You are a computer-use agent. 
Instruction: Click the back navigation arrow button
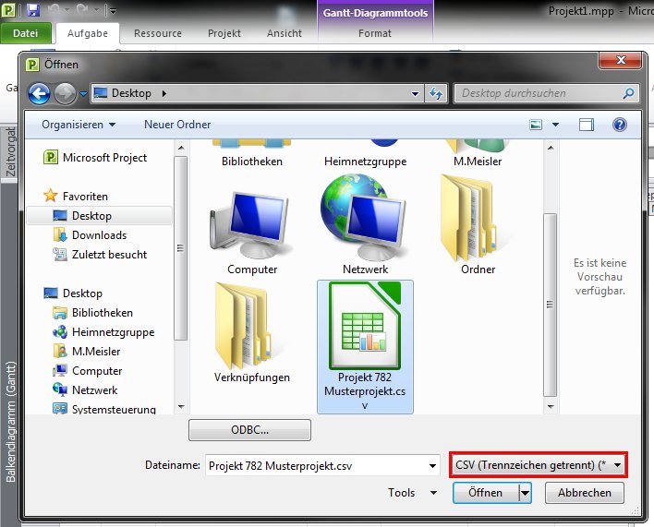40,93
